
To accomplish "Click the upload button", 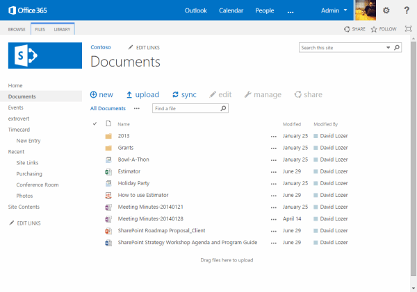I will coord(142,94).
